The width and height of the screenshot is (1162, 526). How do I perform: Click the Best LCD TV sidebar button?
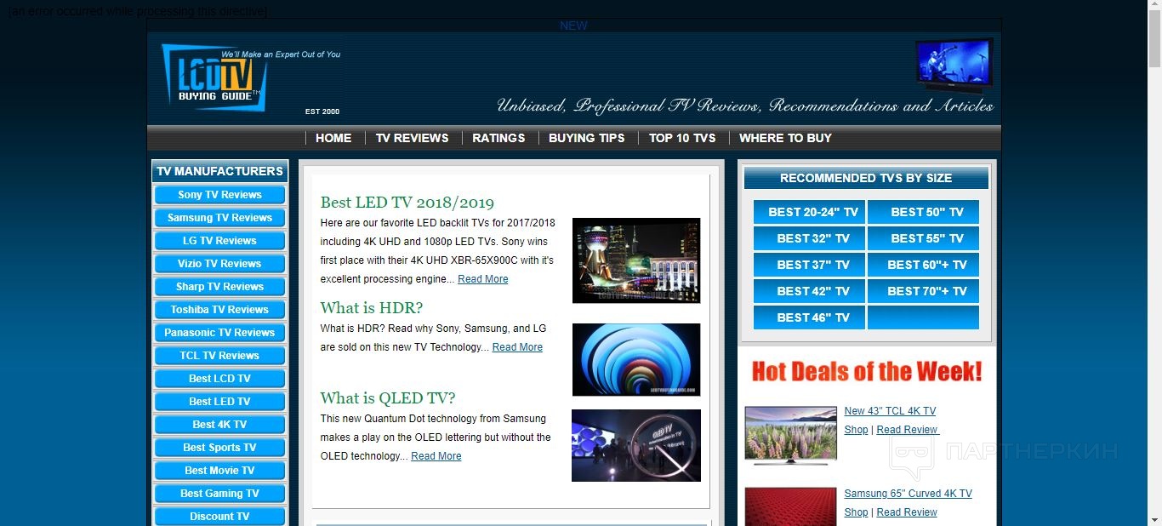[219, 379]
